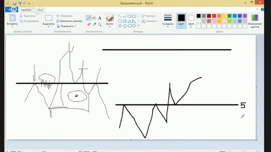271x152 pixels.
Task: Choose the Oval shape
Action: click(130, 16)
